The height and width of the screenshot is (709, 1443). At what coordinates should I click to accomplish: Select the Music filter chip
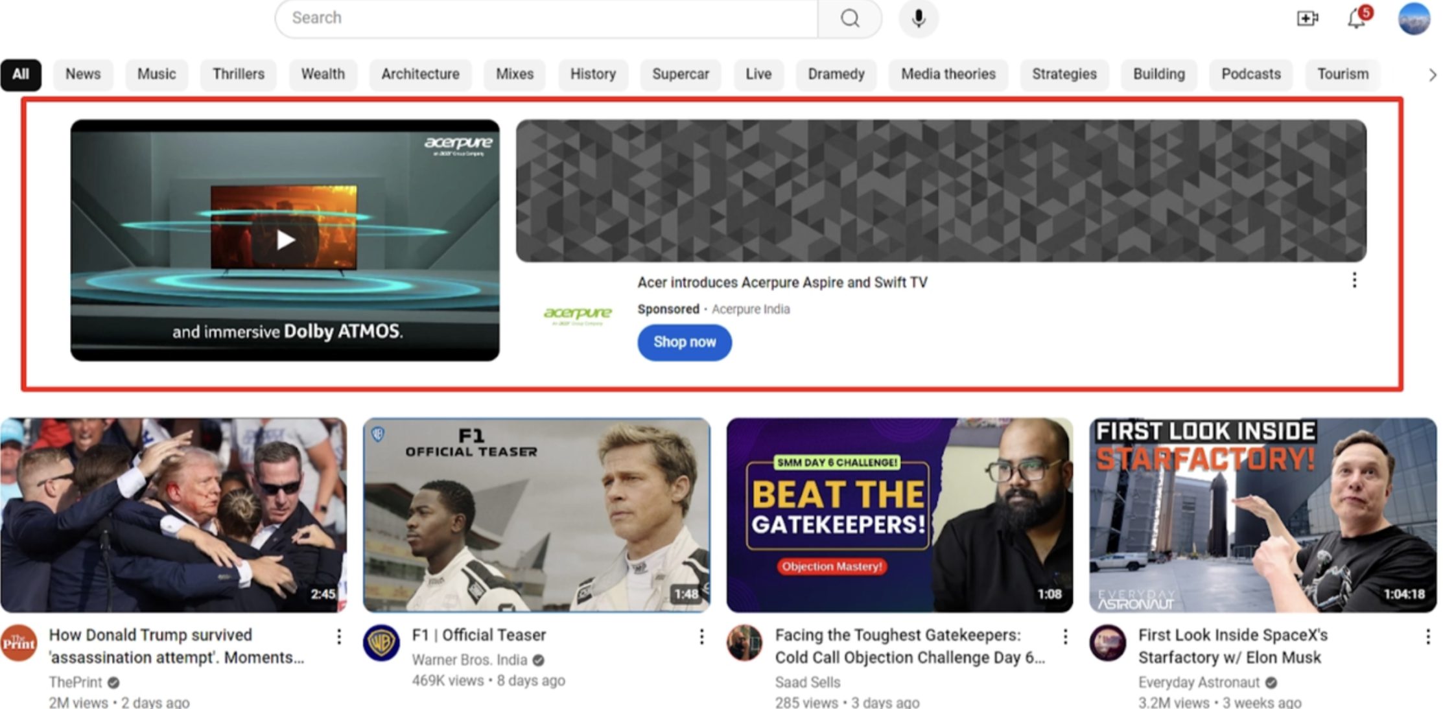click(156, 74)
